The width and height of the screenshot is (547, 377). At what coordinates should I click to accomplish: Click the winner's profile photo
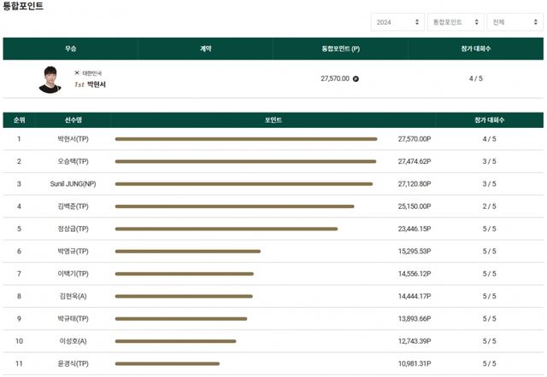[x=50, y=78]
